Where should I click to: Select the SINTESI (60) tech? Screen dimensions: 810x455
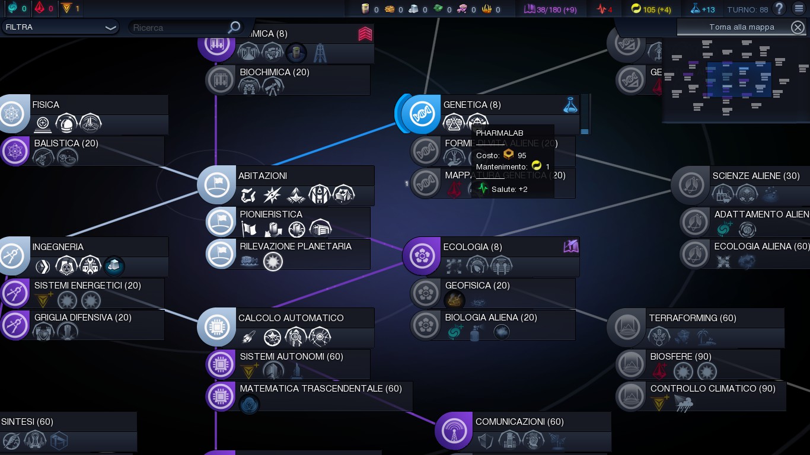pyautogui.click(x=68, y=432)
